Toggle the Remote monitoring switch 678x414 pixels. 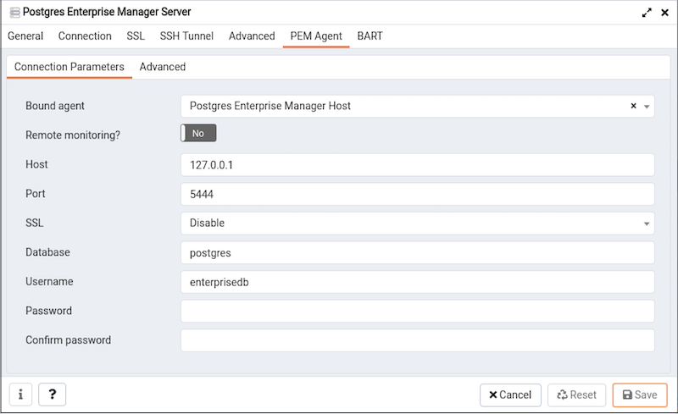pyautogui.click(x=198, y=133)
